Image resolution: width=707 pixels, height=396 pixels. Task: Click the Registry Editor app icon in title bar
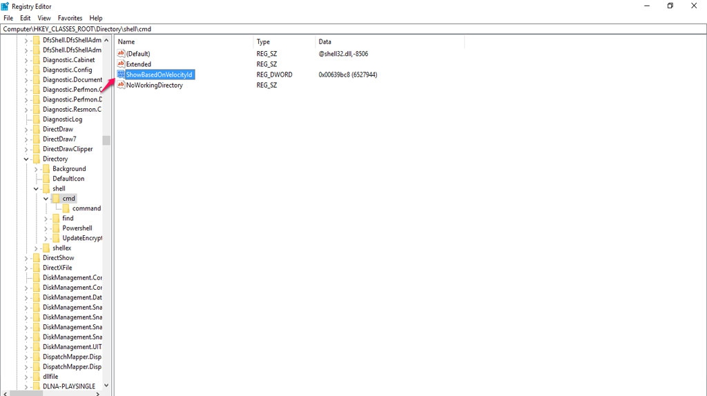(x=6, y=6)
